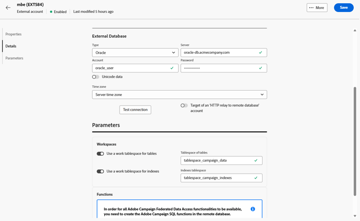
Task: Turn off work tablespace for indexes
Action: click(x=100, y=171)
